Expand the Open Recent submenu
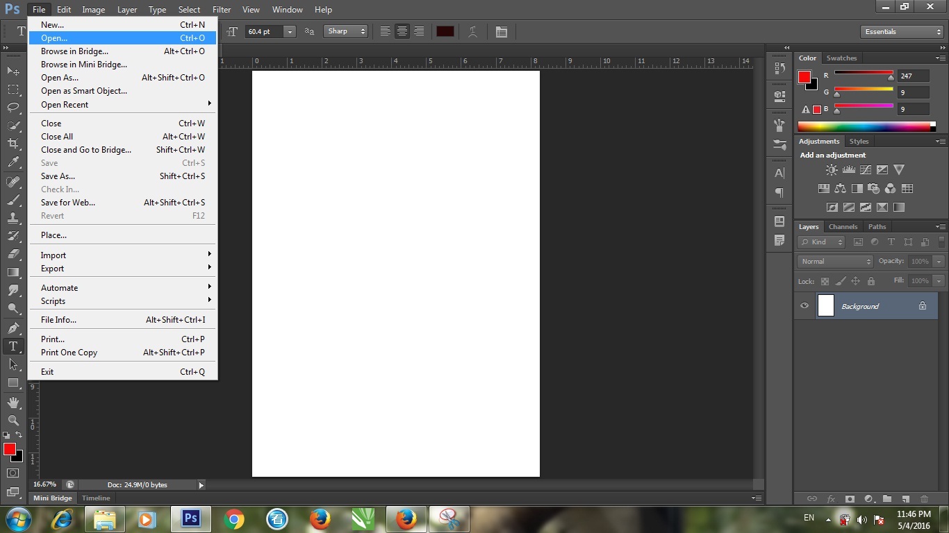 (x=123, y=104)
